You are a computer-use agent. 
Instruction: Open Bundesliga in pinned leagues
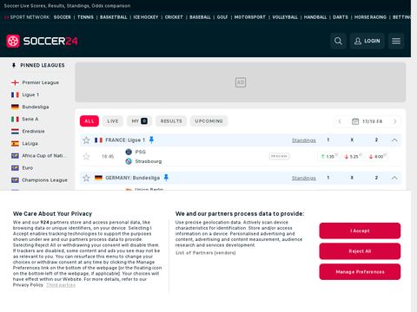[x=36, y=107]
